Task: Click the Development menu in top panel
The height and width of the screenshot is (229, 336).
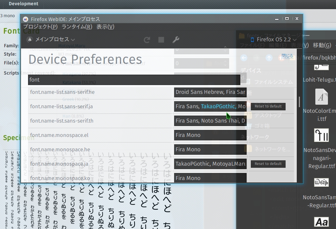Action: click(x=23, y=4)
